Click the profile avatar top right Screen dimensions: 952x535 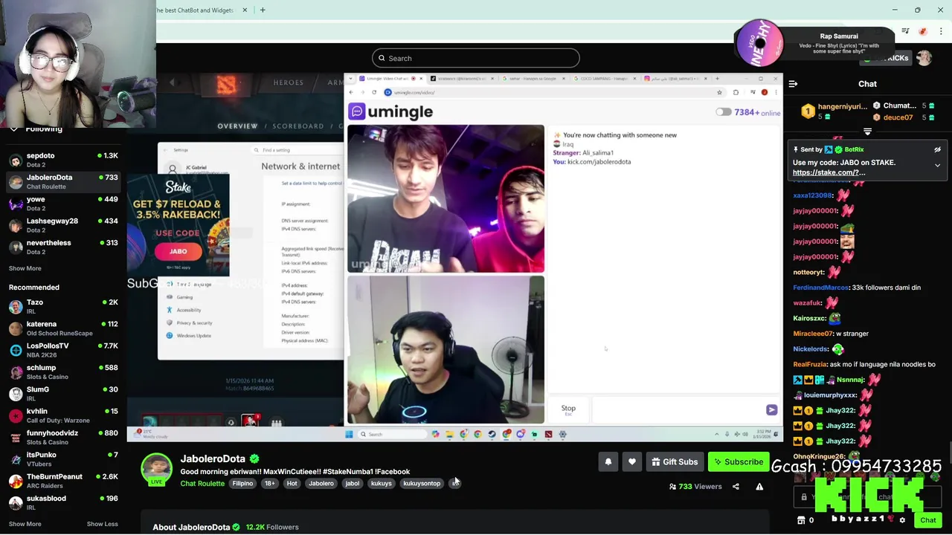(x=924, y=58)
